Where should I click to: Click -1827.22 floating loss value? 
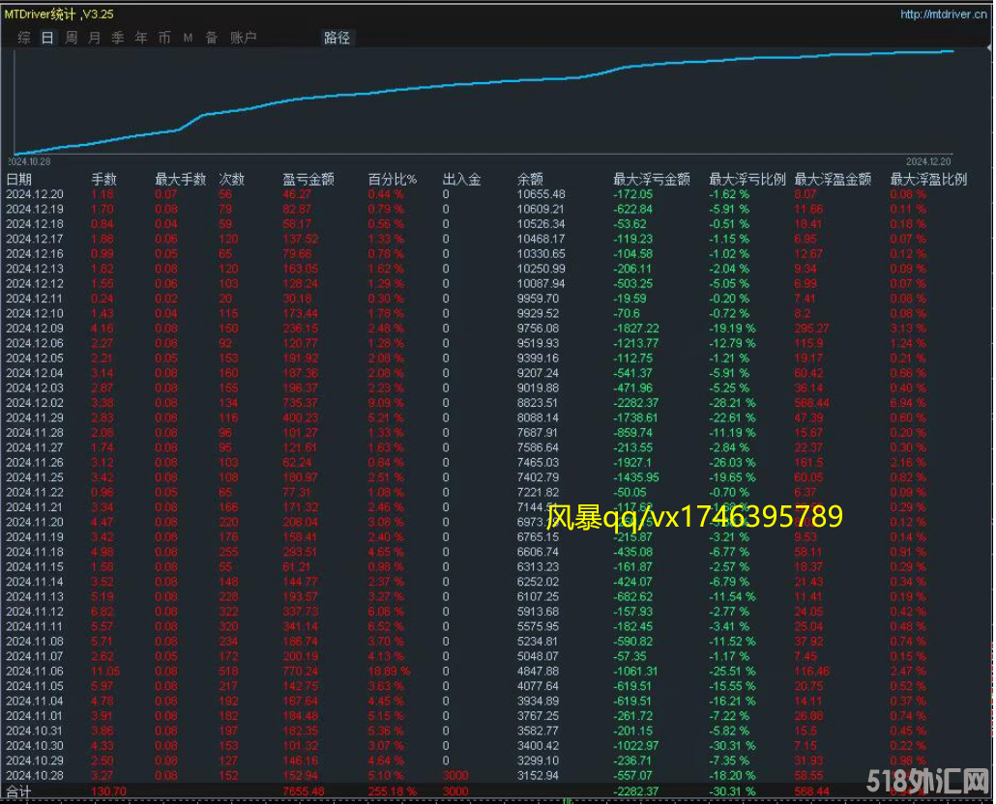pos(636,328)
